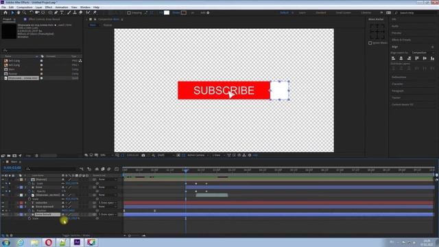The width and height of the screenshot is (439, 247).
Task: Open the Layer menu
Action: (38, 8)
